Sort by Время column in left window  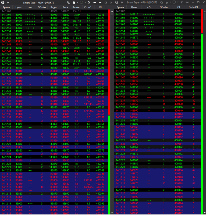click(x=6, y=8)
